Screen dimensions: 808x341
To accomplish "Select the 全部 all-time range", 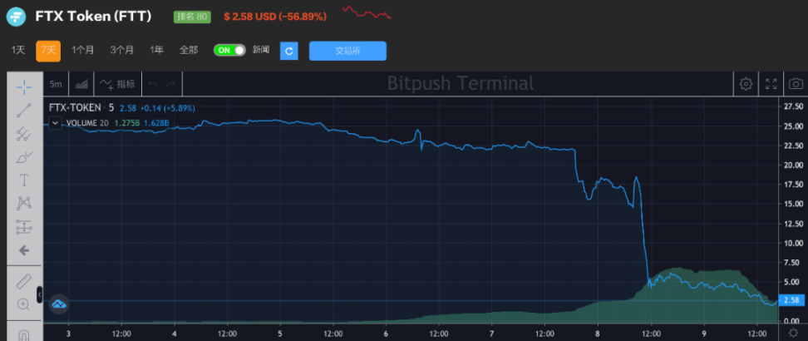I will coord(189,50).
